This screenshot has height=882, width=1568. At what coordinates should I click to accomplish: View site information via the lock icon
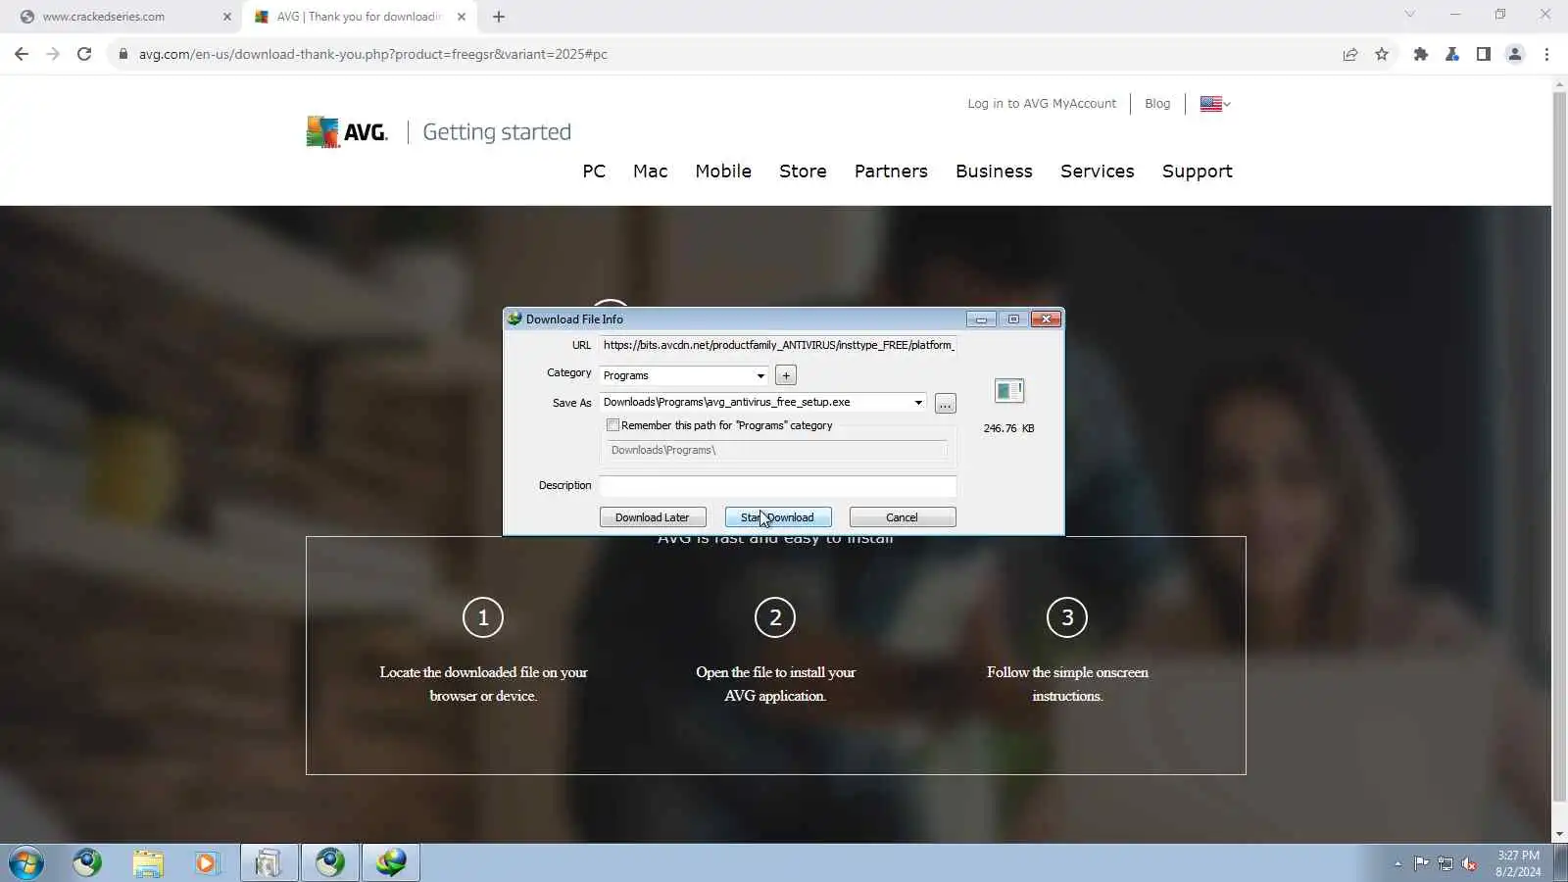[x=122, y=54]
